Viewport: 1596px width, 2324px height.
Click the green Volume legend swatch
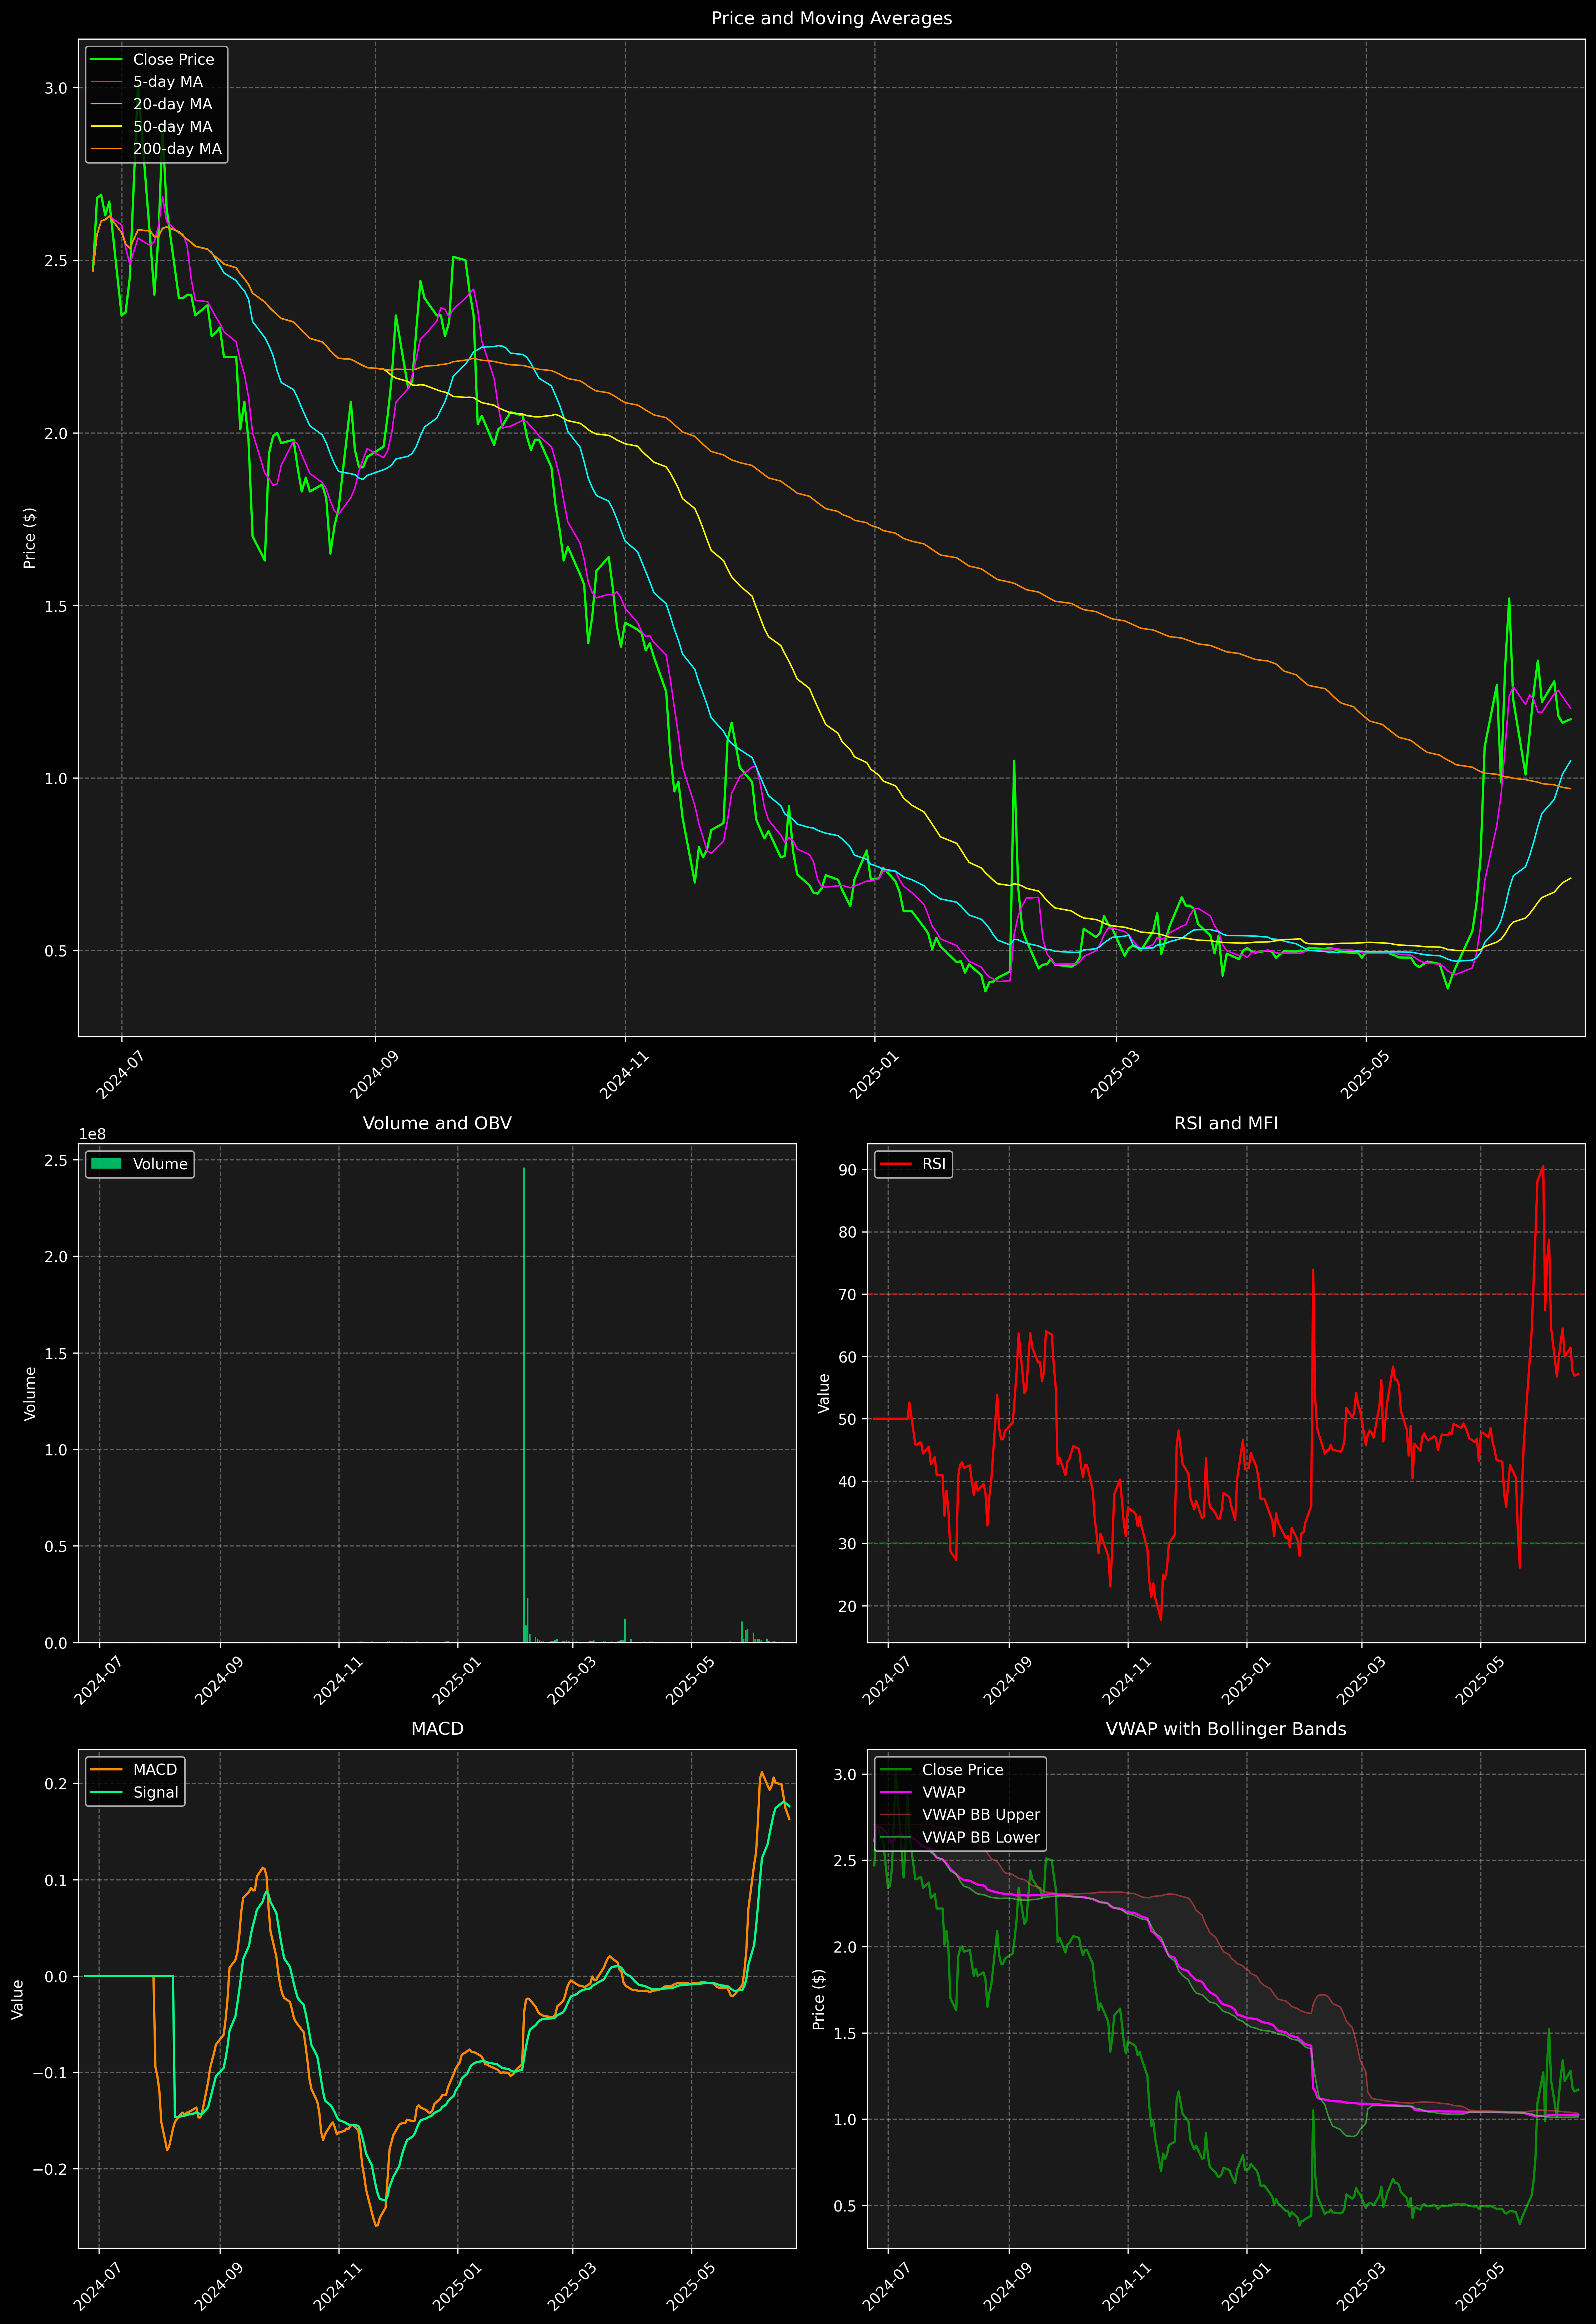coord(106,1164)
